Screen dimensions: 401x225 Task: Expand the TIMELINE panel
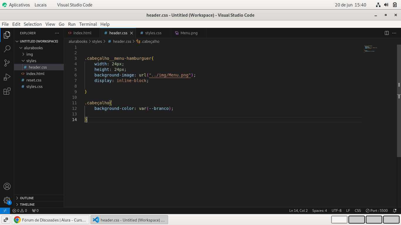(39, 204)
